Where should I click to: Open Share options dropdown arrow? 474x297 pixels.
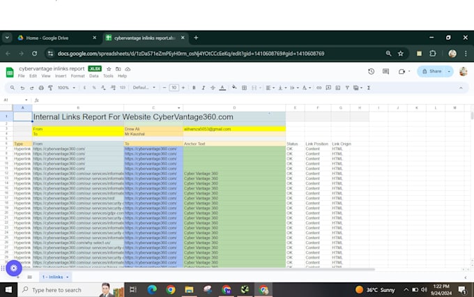tap(449, 71)
